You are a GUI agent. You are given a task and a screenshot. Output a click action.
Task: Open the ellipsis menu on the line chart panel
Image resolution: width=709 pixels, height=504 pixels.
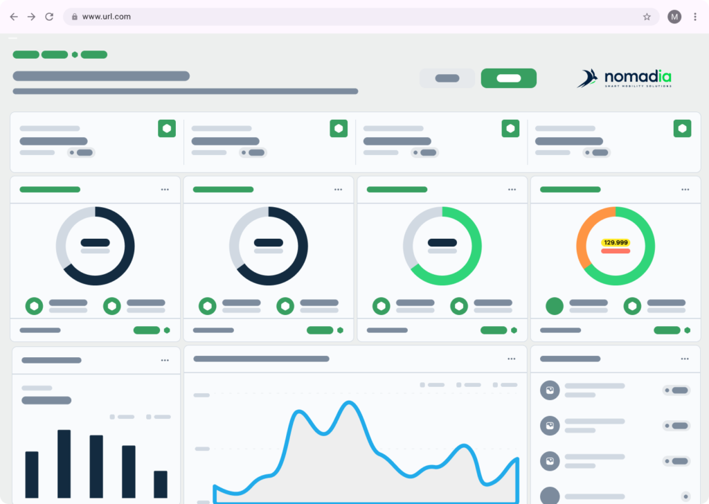pos(512,359)
